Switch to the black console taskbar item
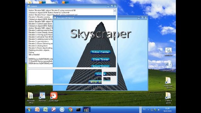Viewport: 201px width, 113px height. (x=78, y=110)
